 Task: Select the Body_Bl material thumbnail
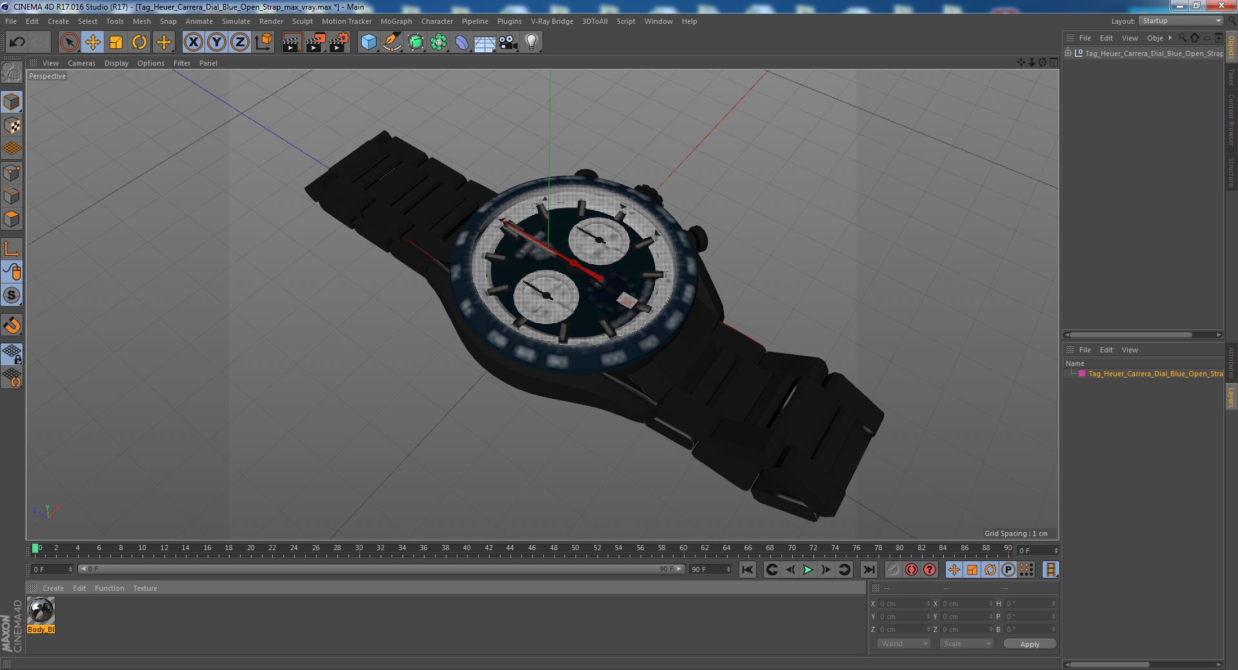pyautogui.click(x=41, y=611)
